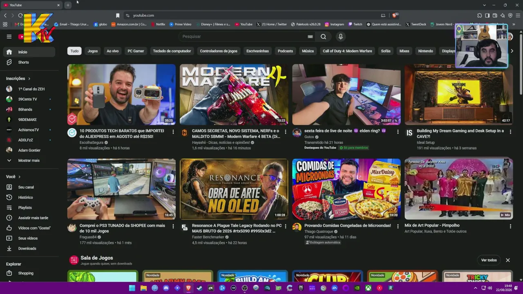
Task: Expand the system tray hidden icons
Action: tap(475, 288)
